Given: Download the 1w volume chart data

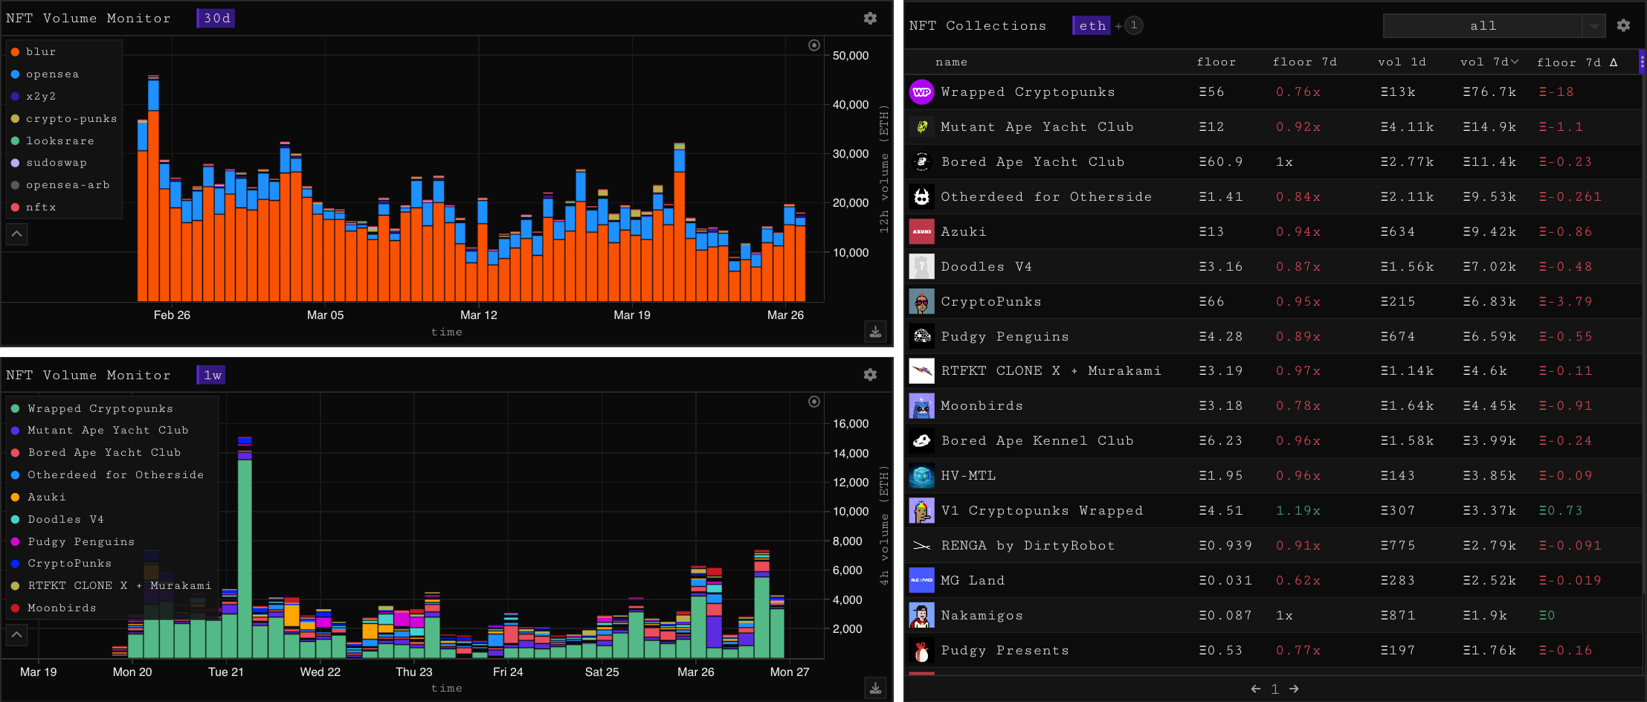Looking at the screenshot, I should click(x=876, y=689).
